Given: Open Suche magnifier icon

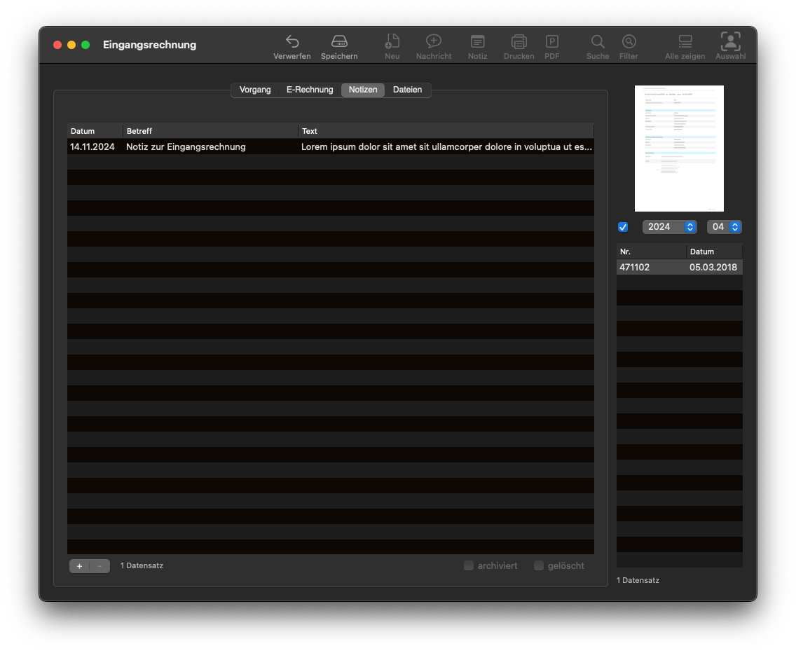Looking at the screenshot, I should [x=598, y=42].
